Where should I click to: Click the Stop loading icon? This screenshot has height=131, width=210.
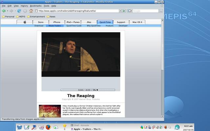[25, 11]
